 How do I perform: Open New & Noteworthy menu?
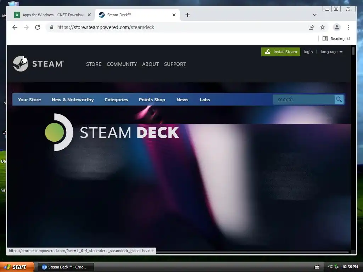73,100
